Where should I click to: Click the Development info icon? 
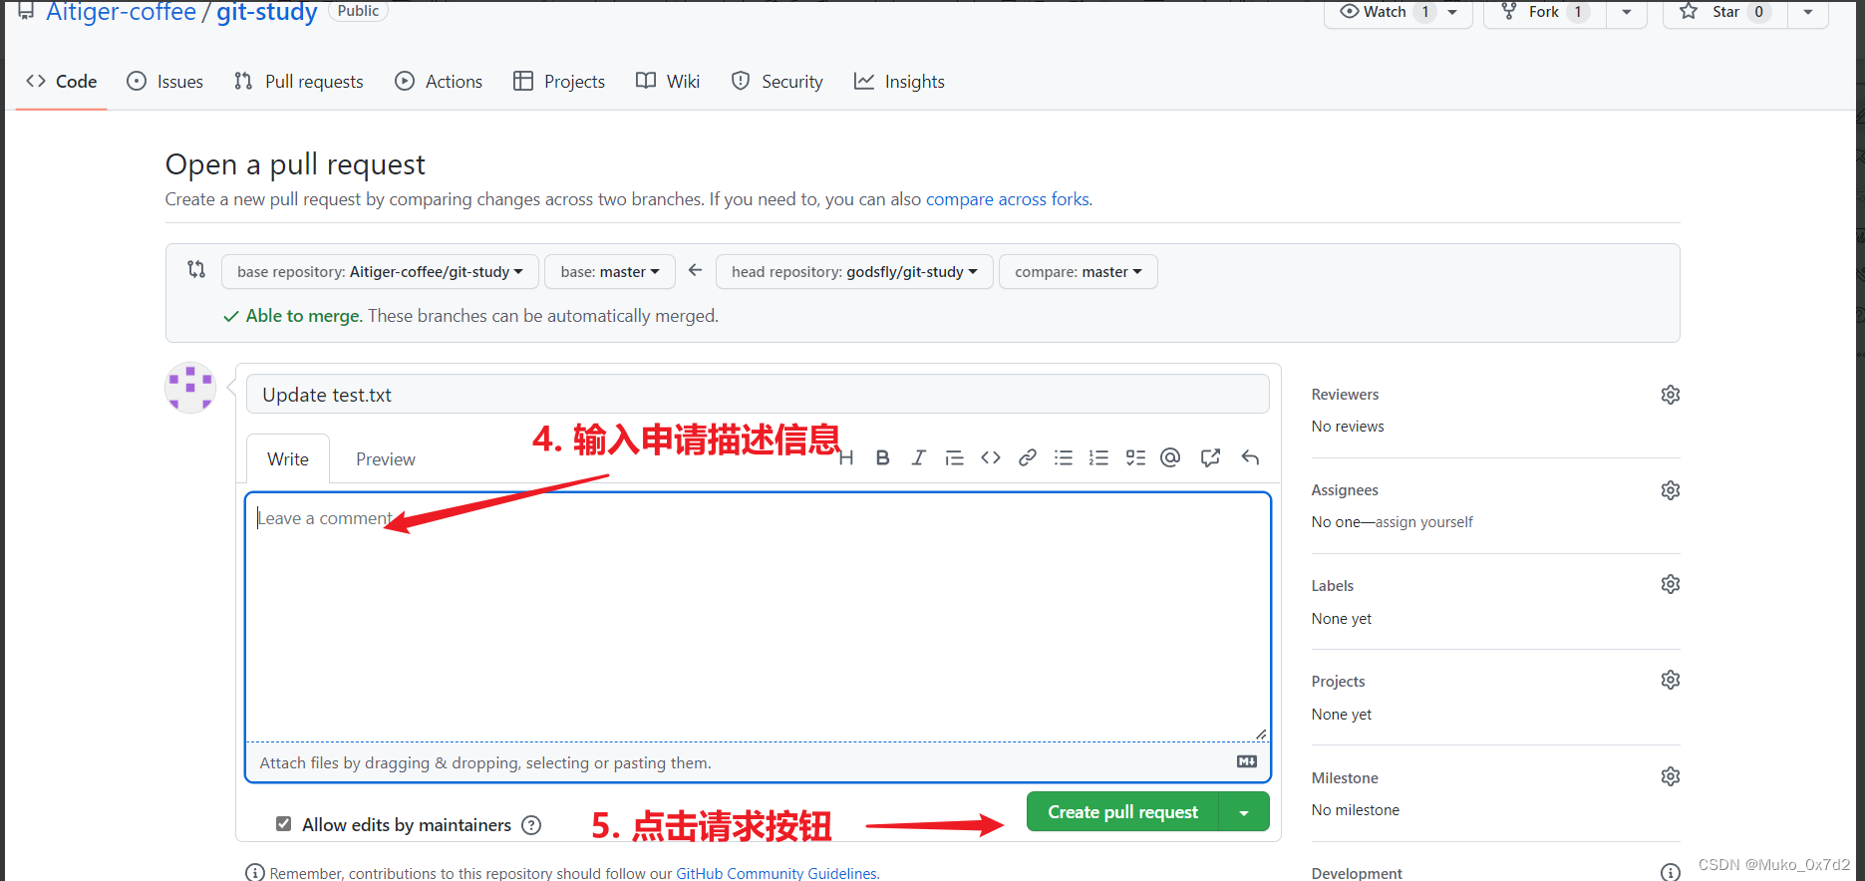point(1671,872)
